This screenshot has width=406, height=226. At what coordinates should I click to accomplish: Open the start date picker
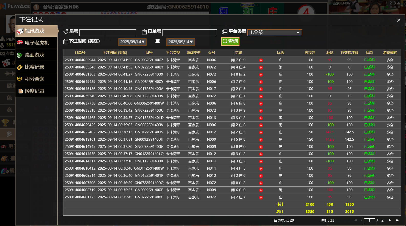tap(132, 42)
